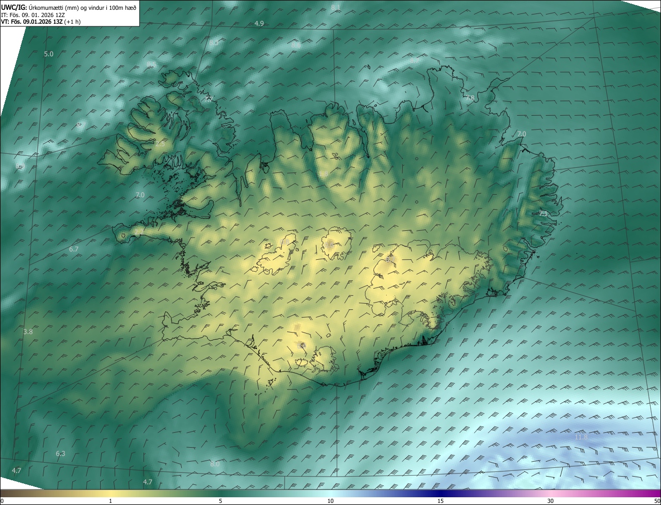Image resolution: width=661 pixels, height=505 pixels.
Task: Click the 3.8 precipitation value label
Action: tap(28, 332)
